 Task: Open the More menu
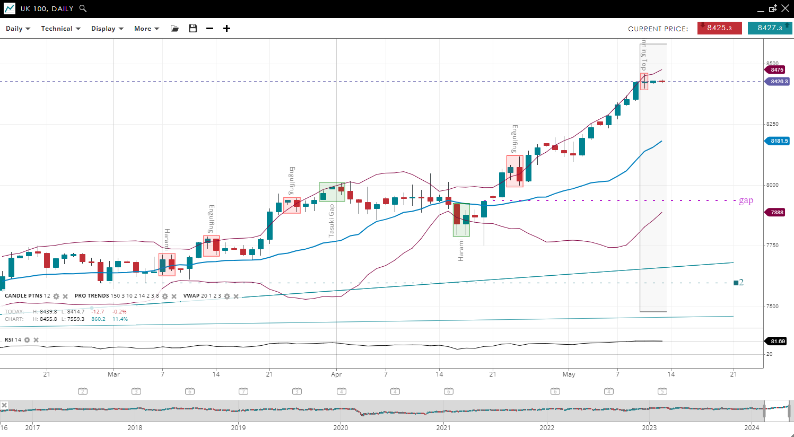click(x=146, y=29)
